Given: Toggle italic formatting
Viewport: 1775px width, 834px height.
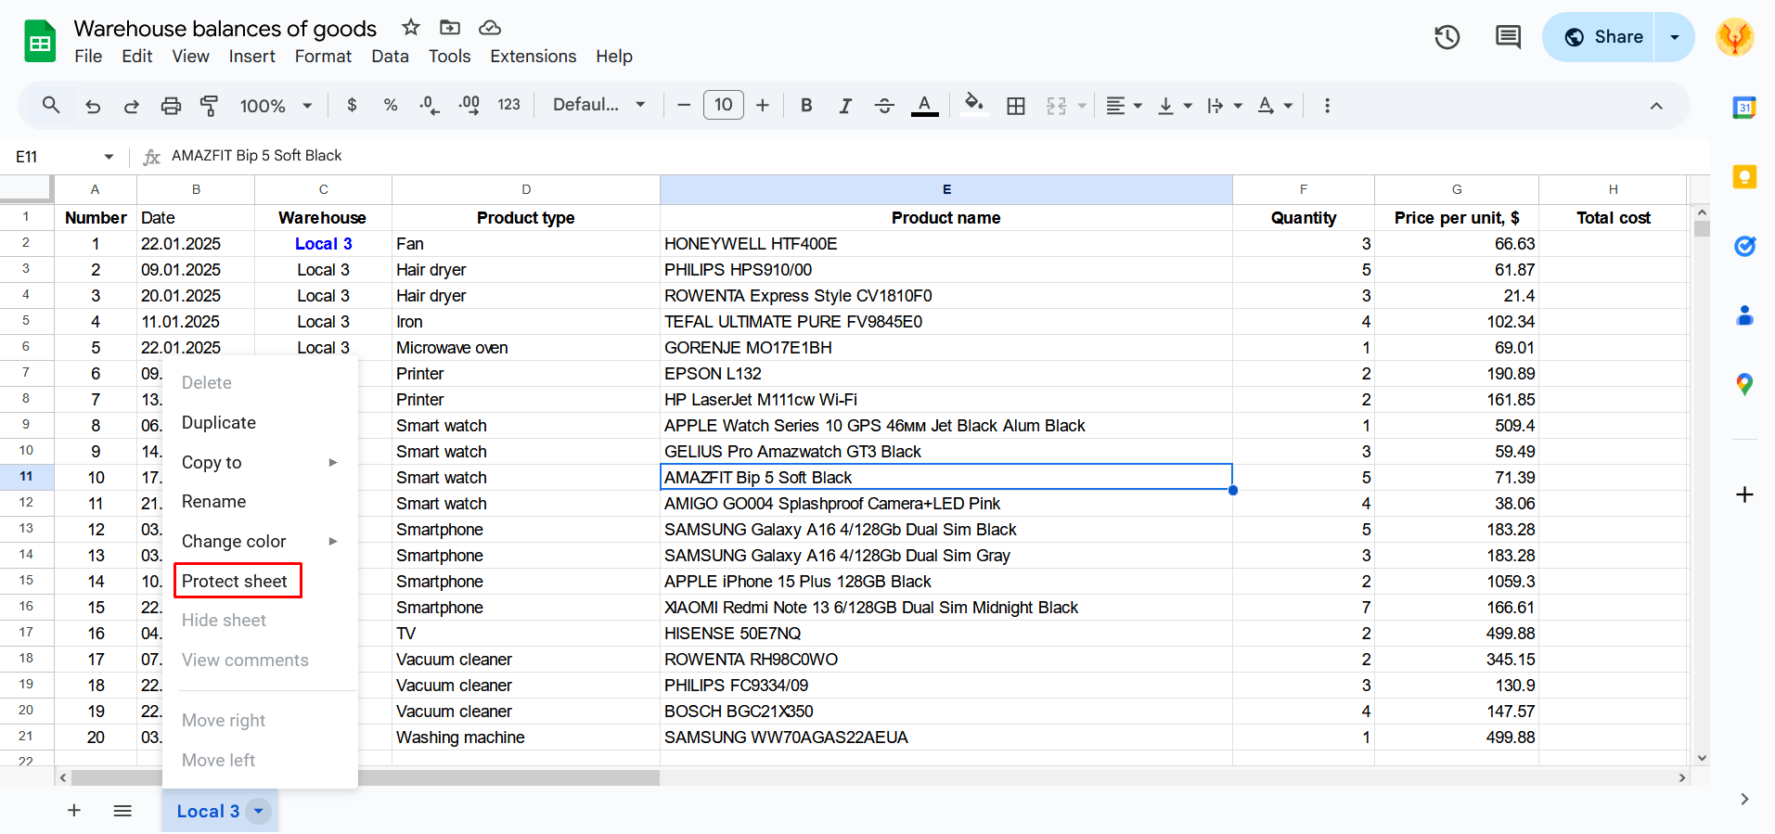Looking at the screenshot, I should click(x=845, y=106).
